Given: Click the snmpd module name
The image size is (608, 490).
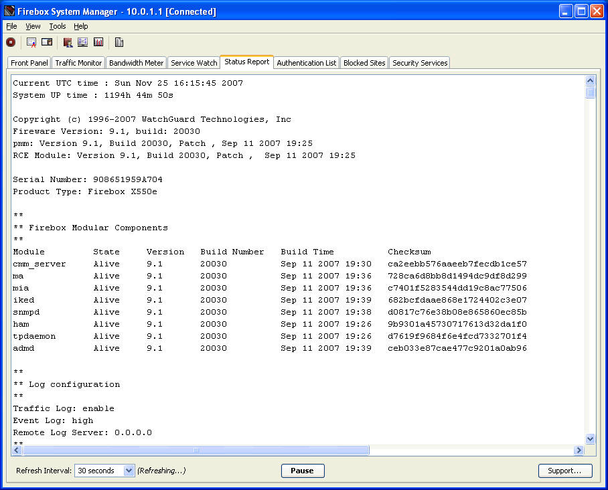Looking at the screenshot, I should [x=26, y=312].
